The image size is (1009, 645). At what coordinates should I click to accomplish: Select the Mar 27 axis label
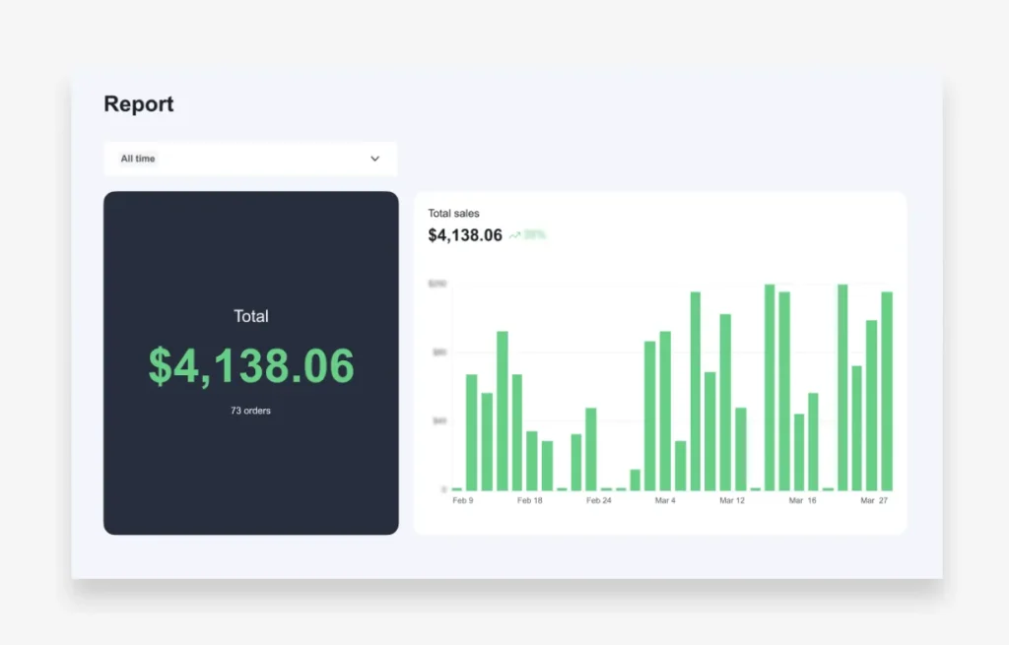point(873,500)
